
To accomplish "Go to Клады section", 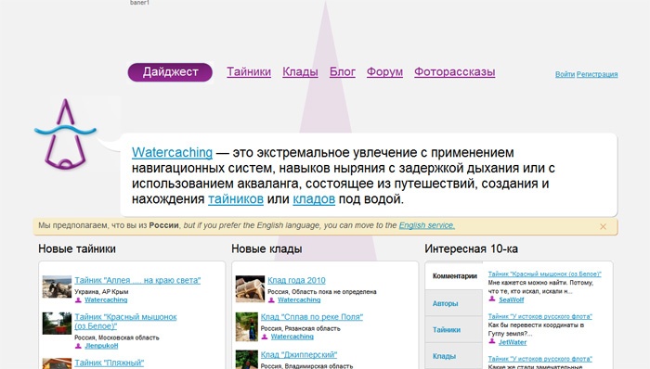I will pyautogui.click(x=300, y=72).
